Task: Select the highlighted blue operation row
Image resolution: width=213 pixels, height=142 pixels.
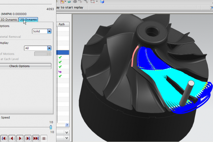Action: 63,52
